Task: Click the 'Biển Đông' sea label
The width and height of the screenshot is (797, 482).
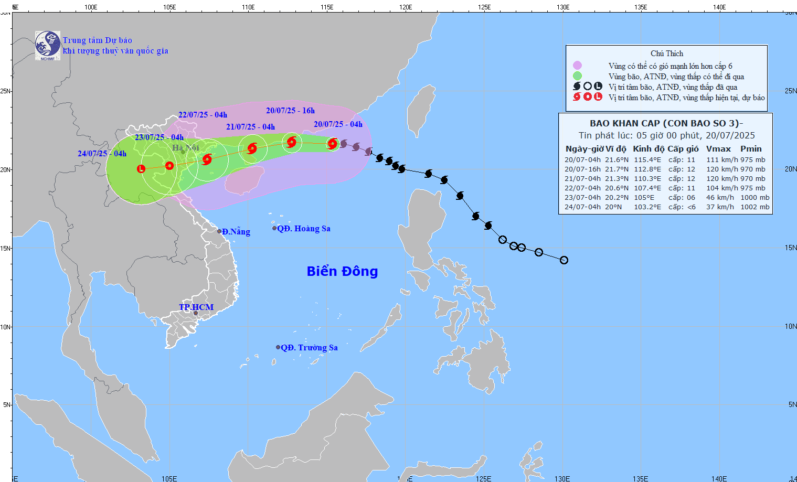Action: click(342, 271)
